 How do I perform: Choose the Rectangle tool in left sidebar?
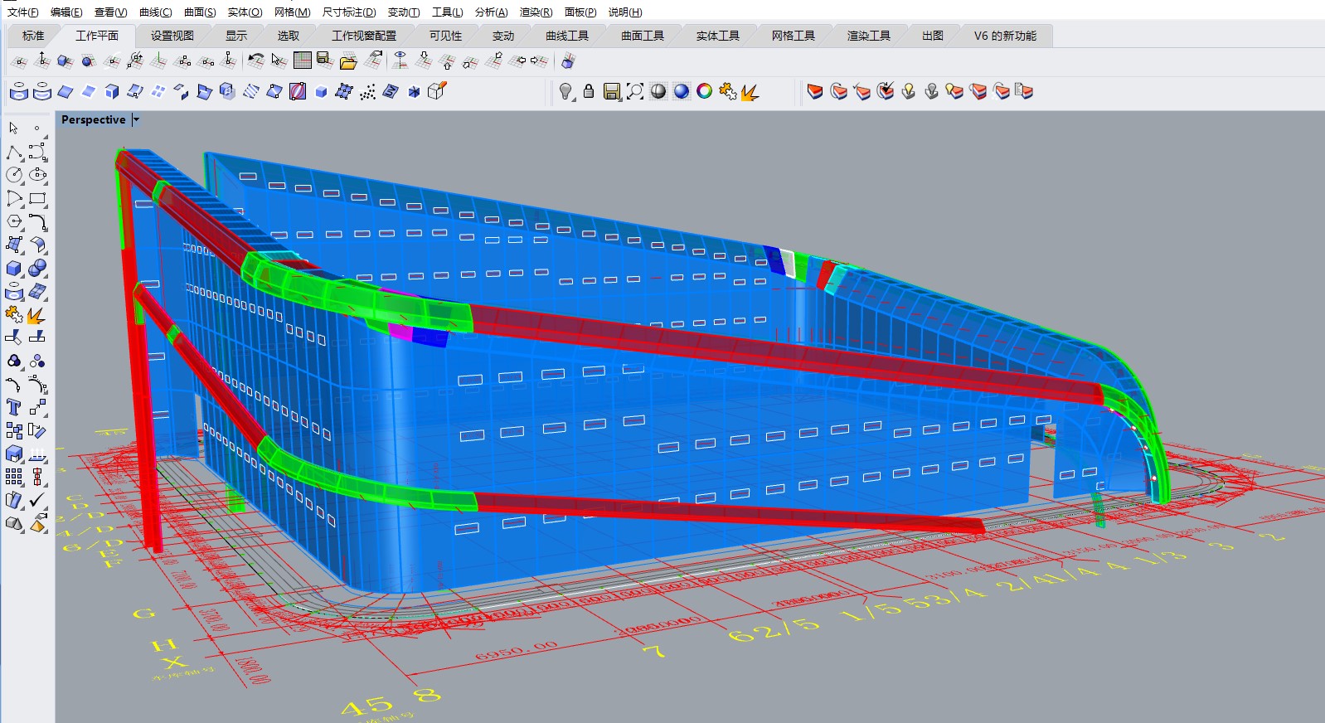point(37,199)
